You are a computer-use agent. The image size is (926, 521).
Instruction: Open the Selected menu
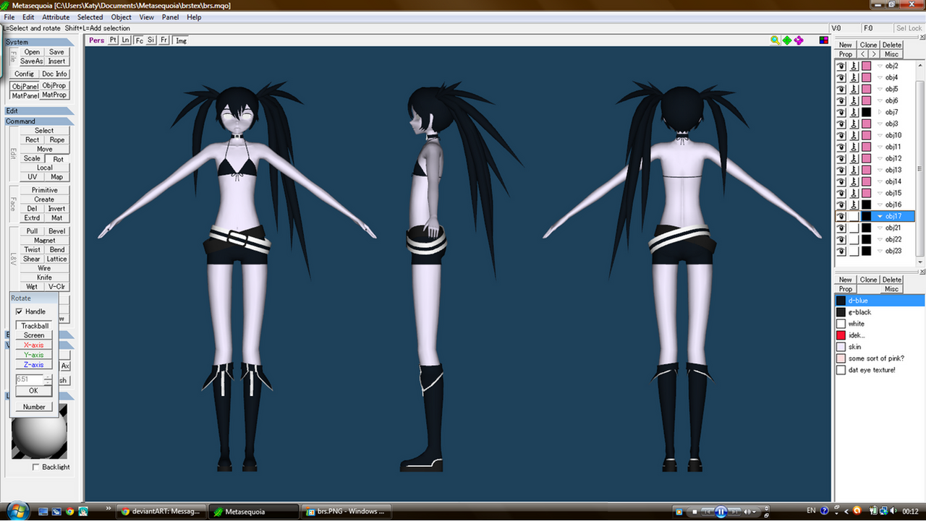(x=90, y=17)
